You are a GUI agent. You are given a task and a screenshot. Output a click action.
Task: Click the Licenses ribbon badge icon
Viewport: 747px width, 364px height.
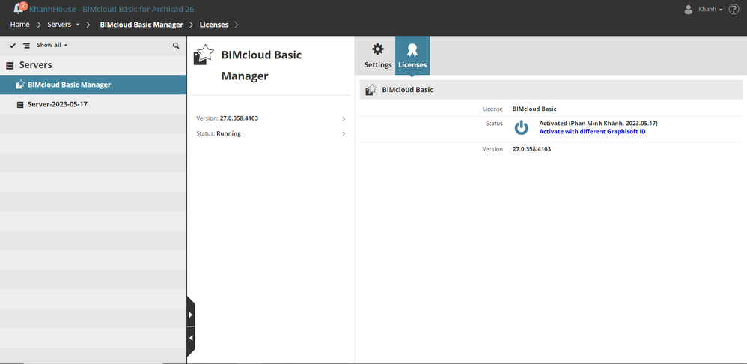(x=412, y=49)
